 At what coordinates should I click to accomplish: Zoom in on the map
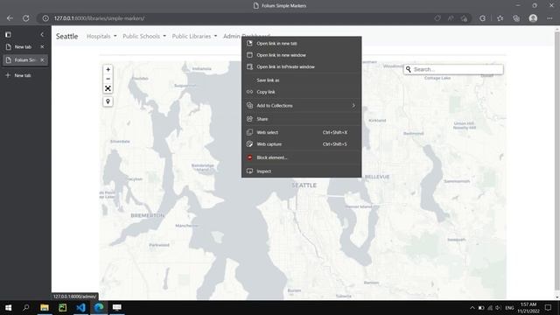pos(108,70)
